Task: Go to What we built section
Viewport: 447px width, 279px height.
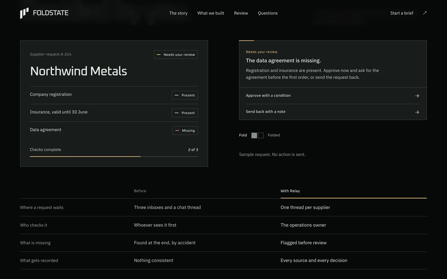Action: tap(211, 13)
